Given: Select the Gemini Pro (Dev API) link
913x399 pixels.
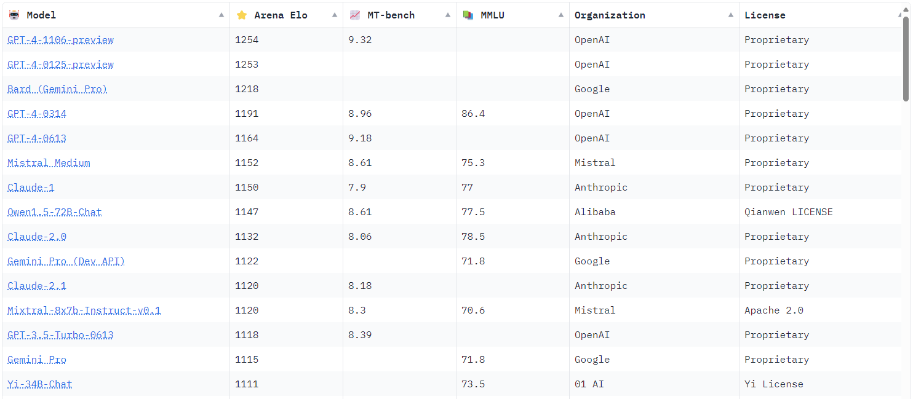Looking at the screenshot, I should click(x=66, y=261).
